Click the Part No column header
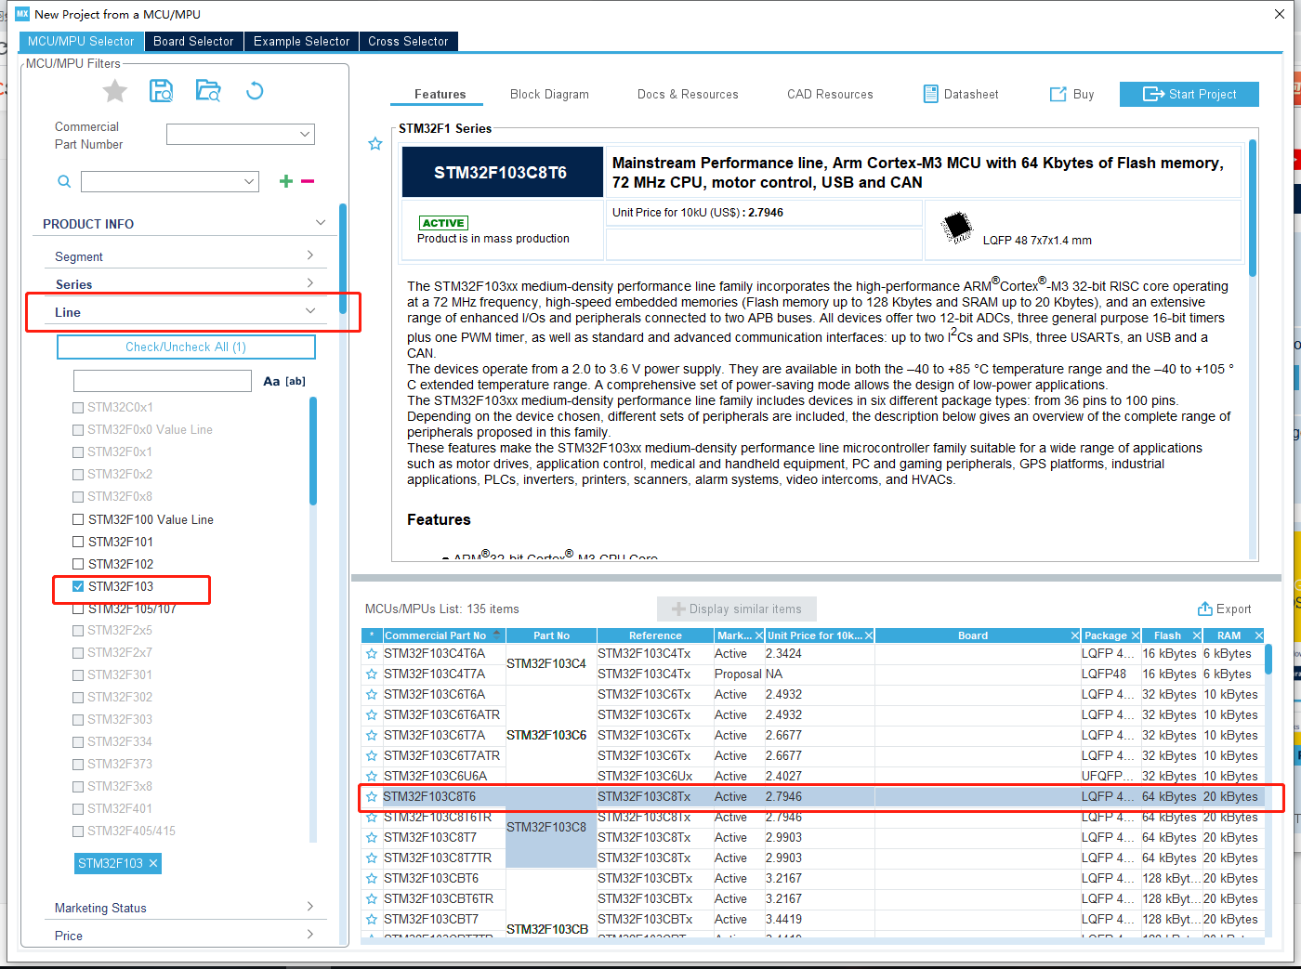This screenshot has height=969, width=1301. (551, 635)
